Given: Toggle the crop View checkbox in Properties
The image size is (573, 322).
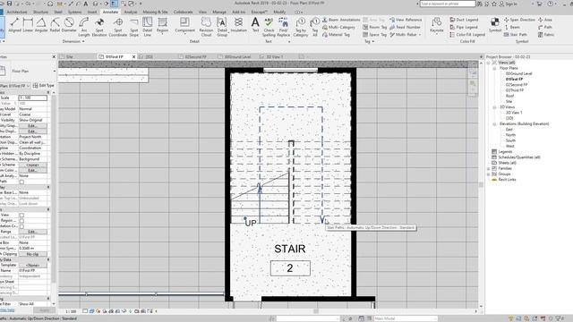Looking at the screenshot, I should (x=21, y=215).
